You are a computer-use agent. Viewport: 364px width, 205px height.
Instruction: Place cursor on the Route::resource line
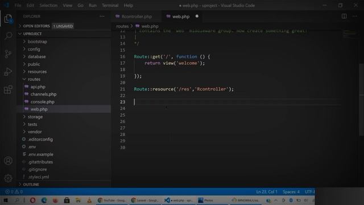pos(184,89)
